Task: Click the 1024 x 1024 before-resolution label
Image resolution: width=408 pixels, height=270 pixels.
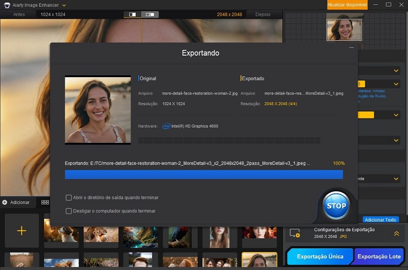Action: pos(53,14)
